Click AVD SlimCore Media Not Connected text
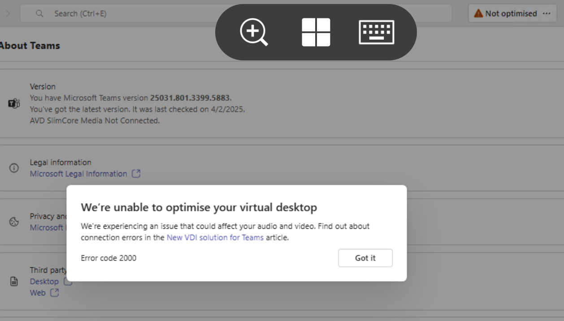Image resolution: width=564 pixels, height=321 pixels. tap(95, 120)
